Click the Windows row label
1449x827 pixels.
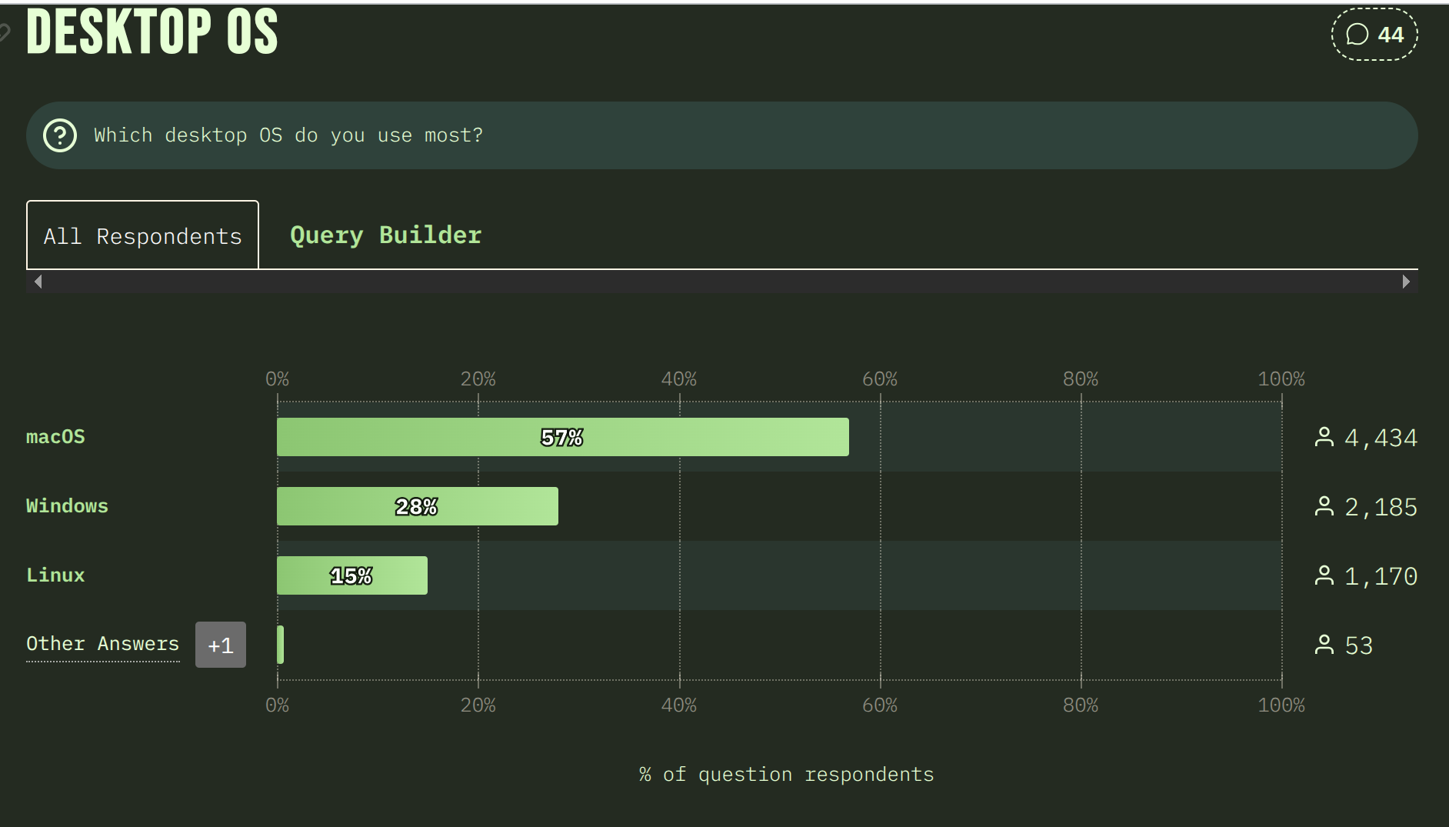point(67,506)
